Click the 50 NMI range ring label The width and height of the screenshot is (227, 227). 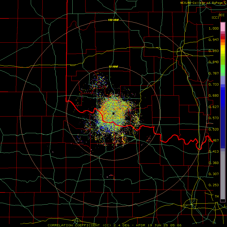point(113,67)
